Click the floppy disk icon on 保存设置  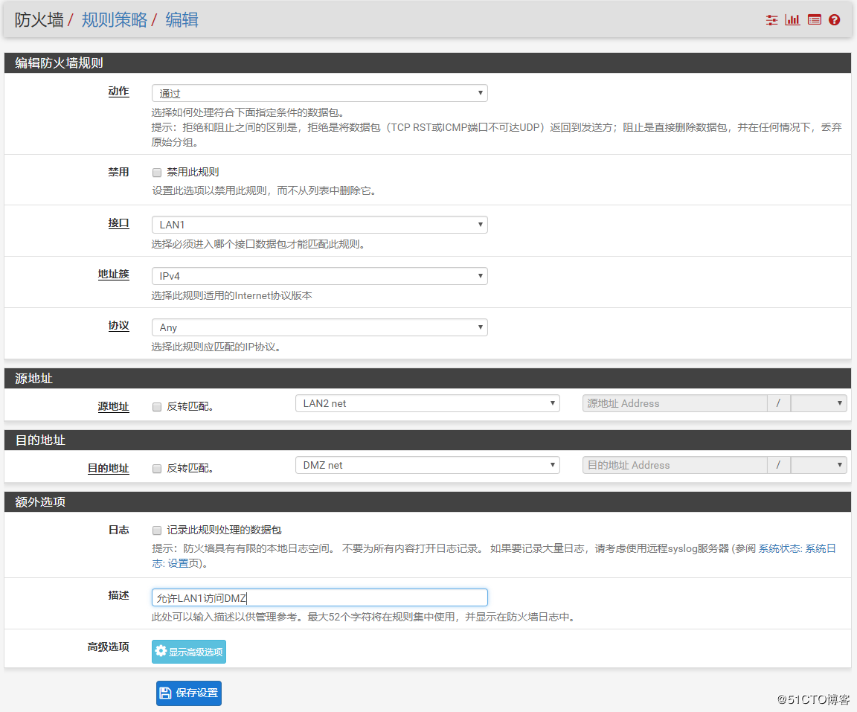166,693
